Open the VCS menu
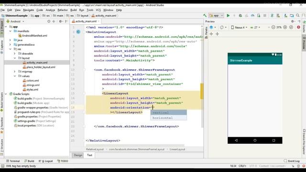 click(x=98, y=10)
